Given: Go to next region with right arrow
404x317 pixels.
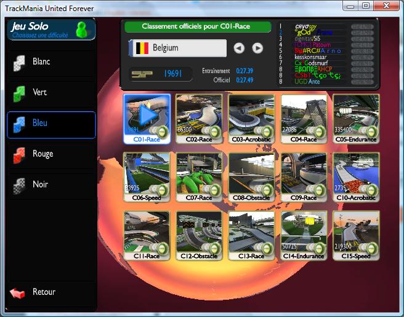Looking at the screenshot, I should (257, 48).
